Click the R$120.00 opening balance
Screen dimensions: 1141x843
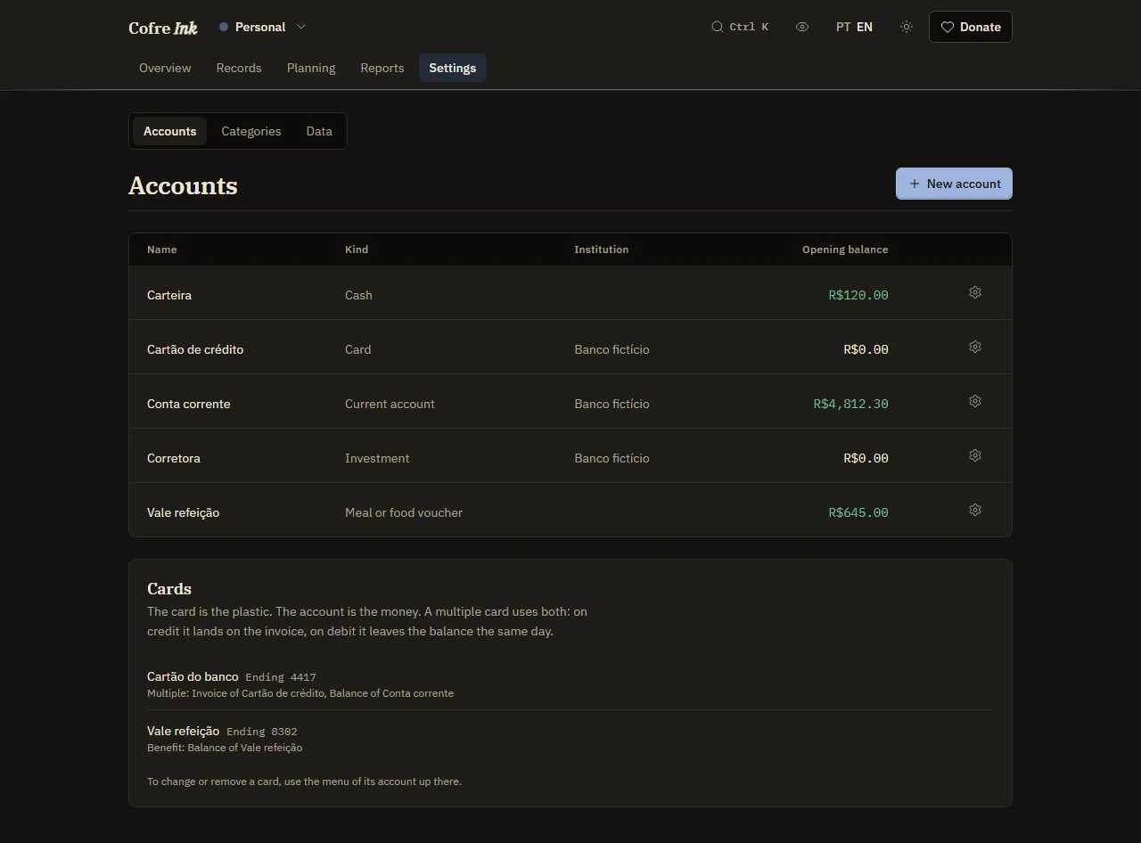tap(858, 295)
